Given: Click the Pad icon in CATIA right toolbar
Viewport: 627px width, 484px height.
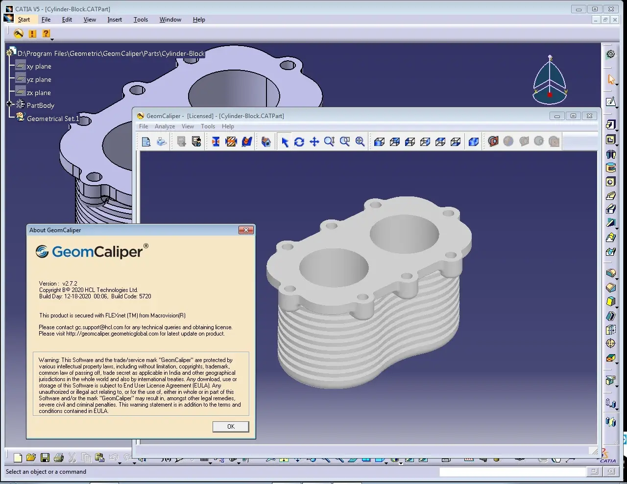Looking at the screenshot, I should (x=610, y=125).
